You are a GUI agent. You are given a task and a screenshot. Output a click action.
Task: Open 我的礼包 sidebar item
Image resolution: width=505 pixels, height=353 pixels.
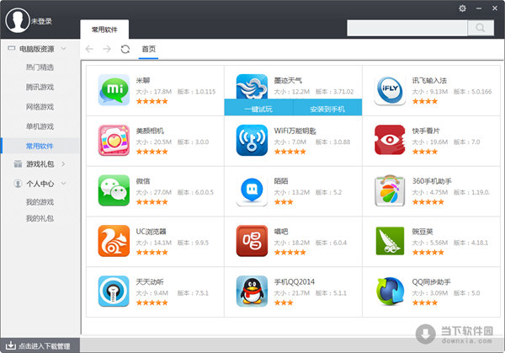tap(40, 218)
